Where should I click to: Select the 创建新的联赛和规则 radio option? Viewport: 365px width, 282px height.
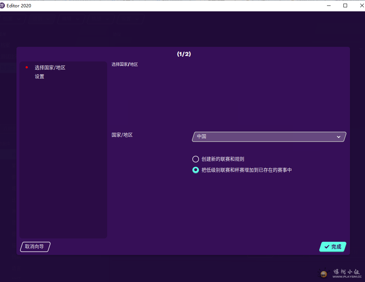click(x=196, y=159)
